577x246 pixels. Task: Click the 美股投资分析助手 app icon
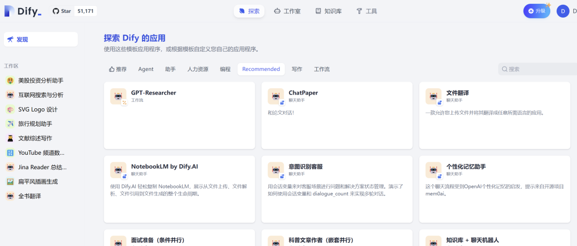tap(10, 81)
